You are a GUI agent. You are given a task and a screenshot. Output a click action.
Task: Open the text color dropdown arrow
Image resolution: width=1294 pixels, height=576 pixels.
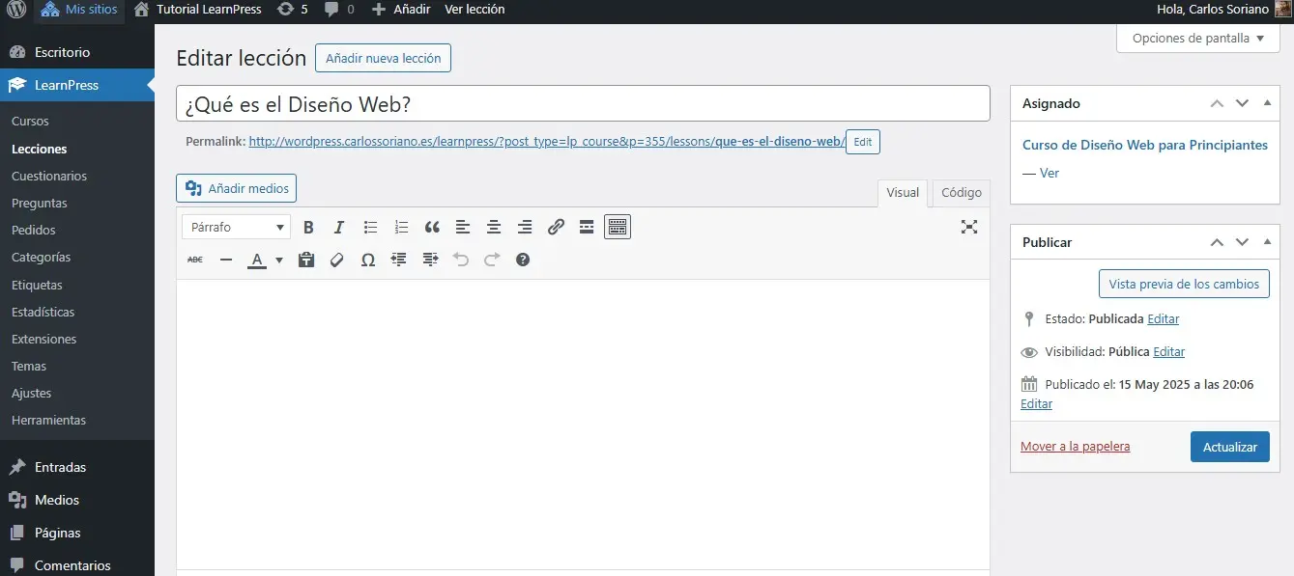(279, 260)
